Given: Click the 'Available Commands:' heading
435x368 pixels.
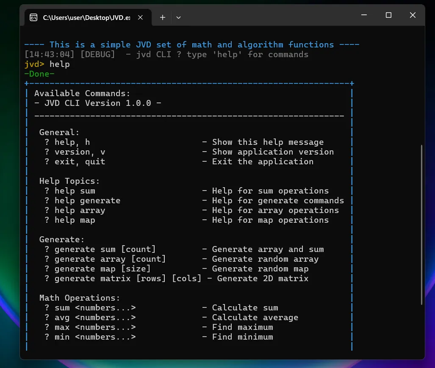Looking at the screenshot, I should pos(82,94).
